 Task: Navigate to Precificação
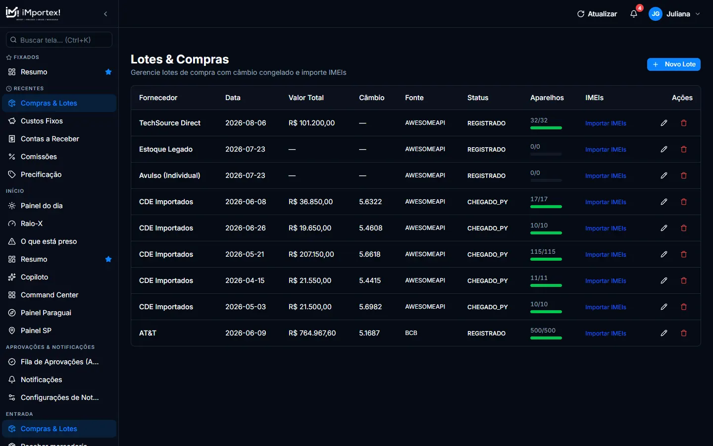tap(59, 174)
